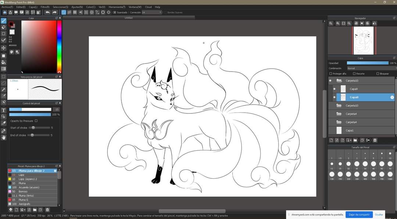Hide the top Carpeta10 folder visibility dot
The image size is (397, 219).
330,81
